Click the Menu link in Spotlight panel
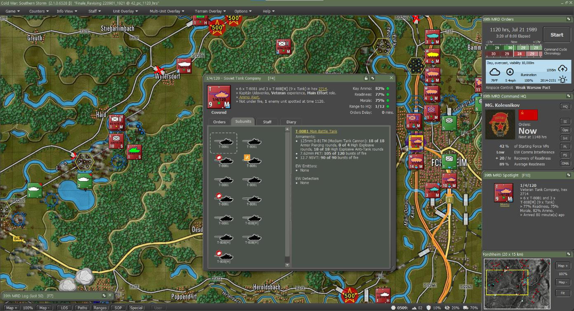Screen dimensions: 574x311 504,205
